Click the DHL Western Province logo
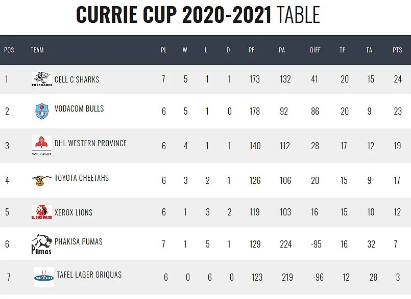The image size is (411, 299). [41, 145]
